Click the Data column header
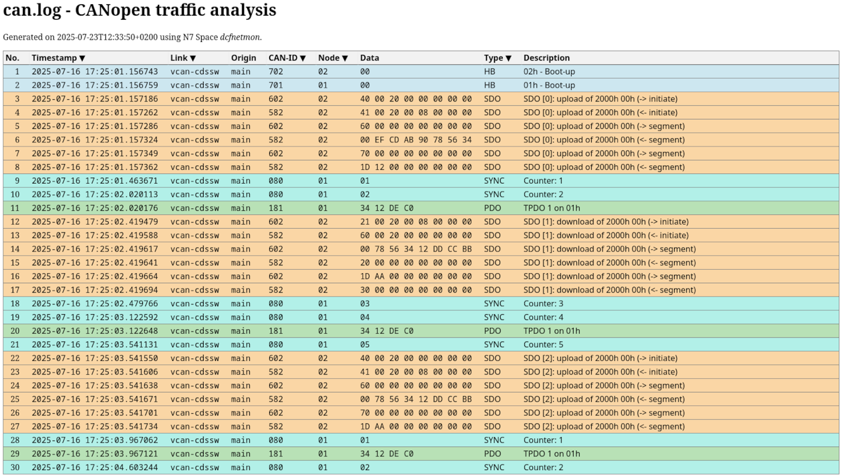The height and width of the screenshot is (475, 841). tap(369, 58)
